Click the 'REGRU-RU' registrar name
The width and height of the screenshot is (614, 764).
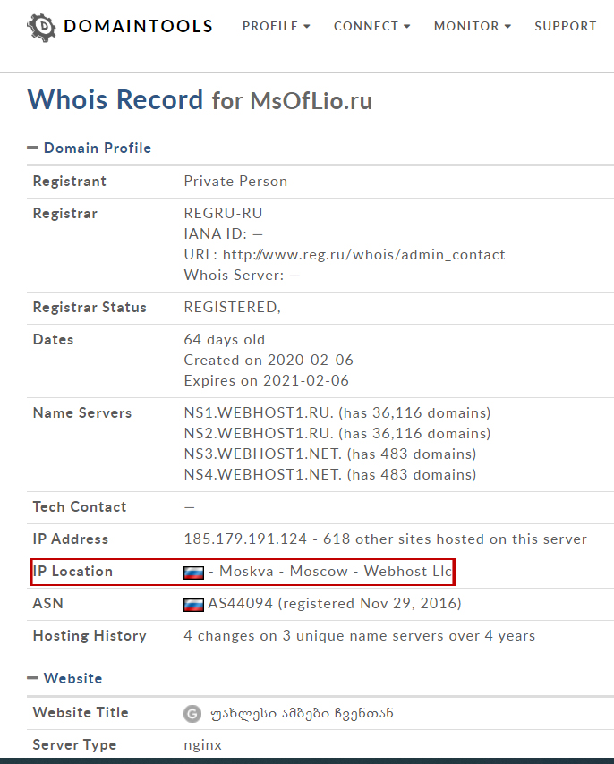click(223, 214)
